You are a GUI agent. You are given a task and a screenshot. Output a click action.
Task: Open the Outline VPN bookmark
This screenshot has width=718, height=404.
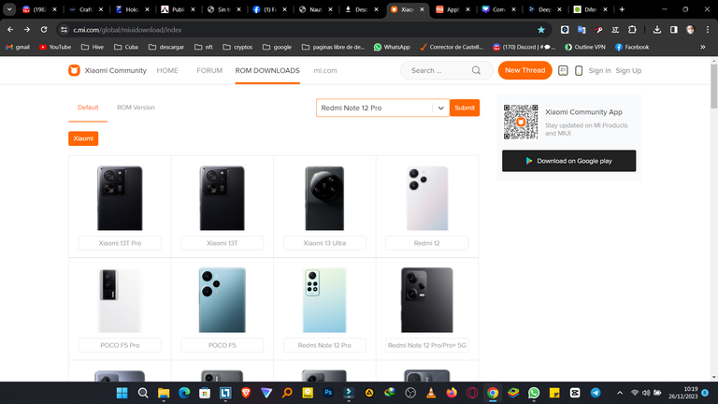(x=584, y=47)
